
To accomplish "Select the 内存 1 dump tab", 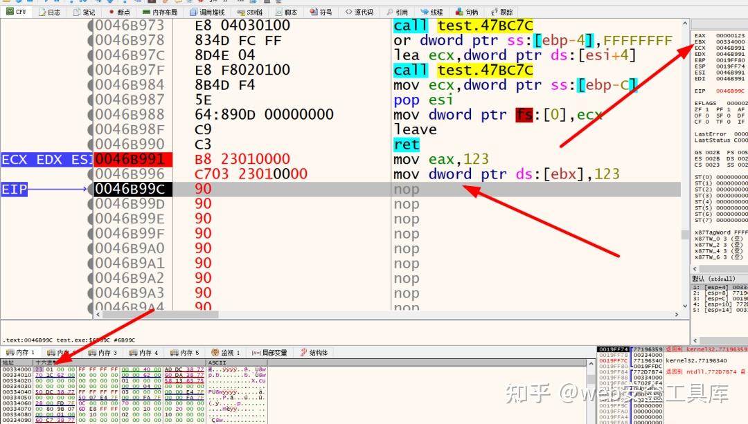I will point(19,353).
